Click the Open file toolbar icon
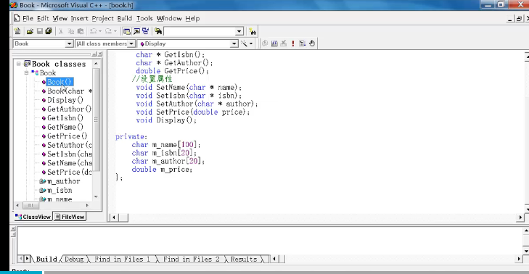Image resolution: width=529 pixels, height=274 pixels. [30, 31]
